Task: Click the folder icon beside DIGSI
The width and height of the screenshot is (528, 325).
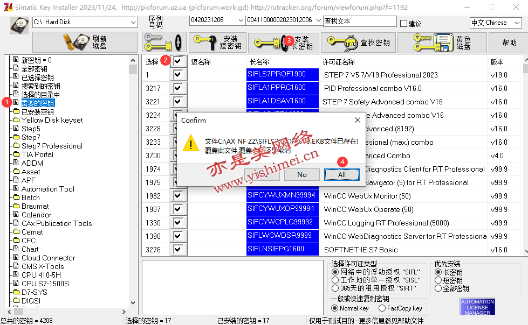Action: (16, 300)
